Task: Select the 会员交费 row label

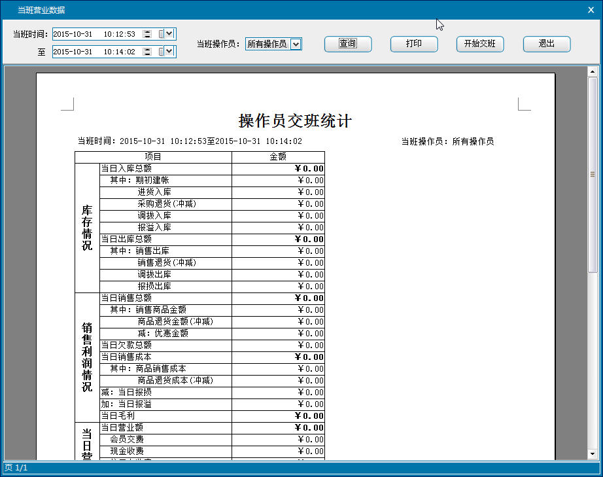Action: (x=127, y=439)
